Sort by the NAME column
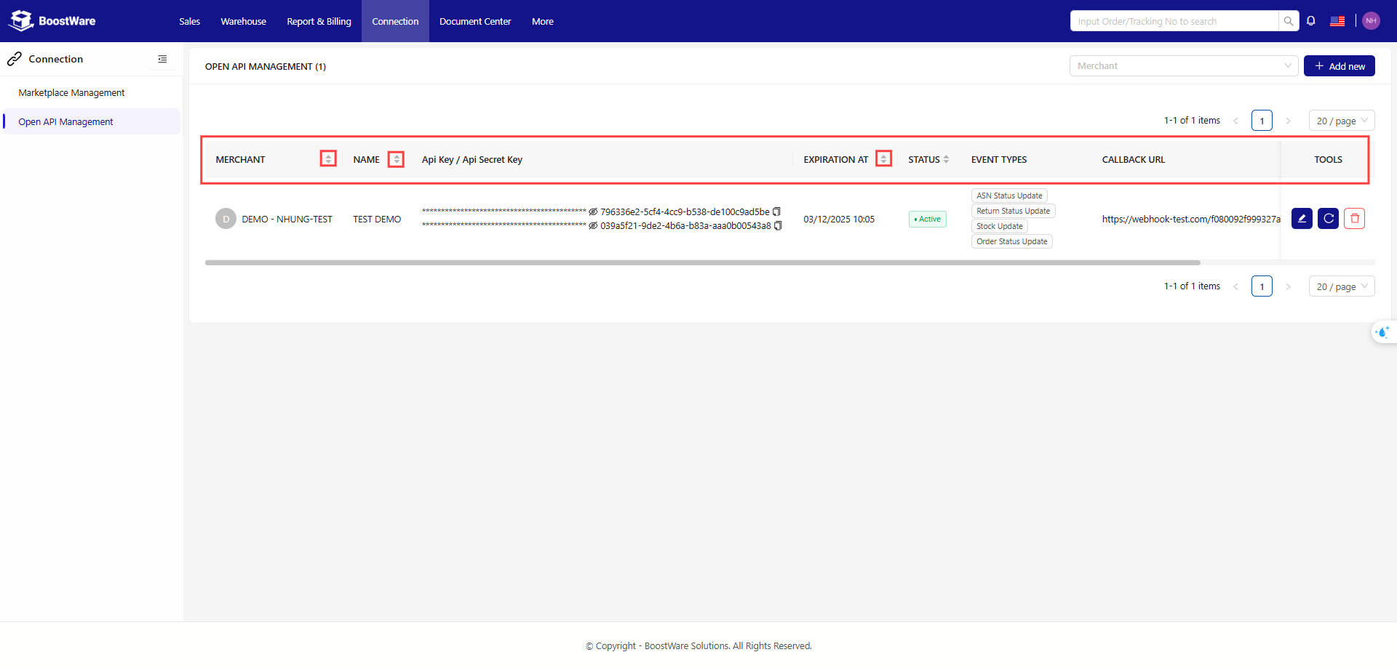 (397, 159)
